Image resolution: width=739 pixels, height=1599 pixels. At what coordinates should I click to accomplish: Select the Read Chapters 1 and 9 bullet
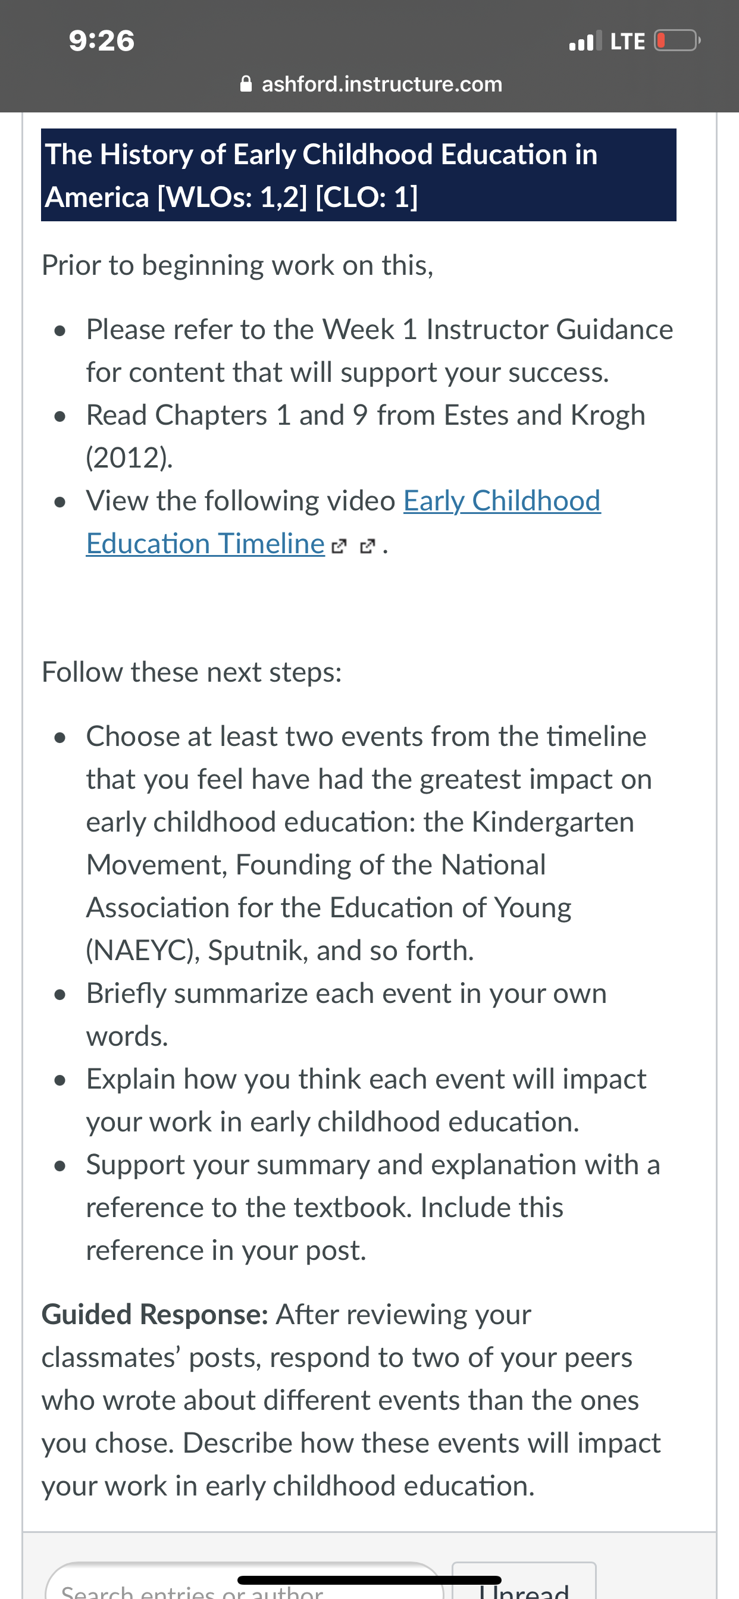366,437
